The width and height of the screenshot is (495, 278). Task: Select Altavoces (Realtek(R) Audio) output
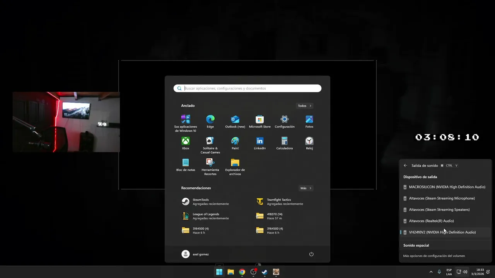[445, 221]
